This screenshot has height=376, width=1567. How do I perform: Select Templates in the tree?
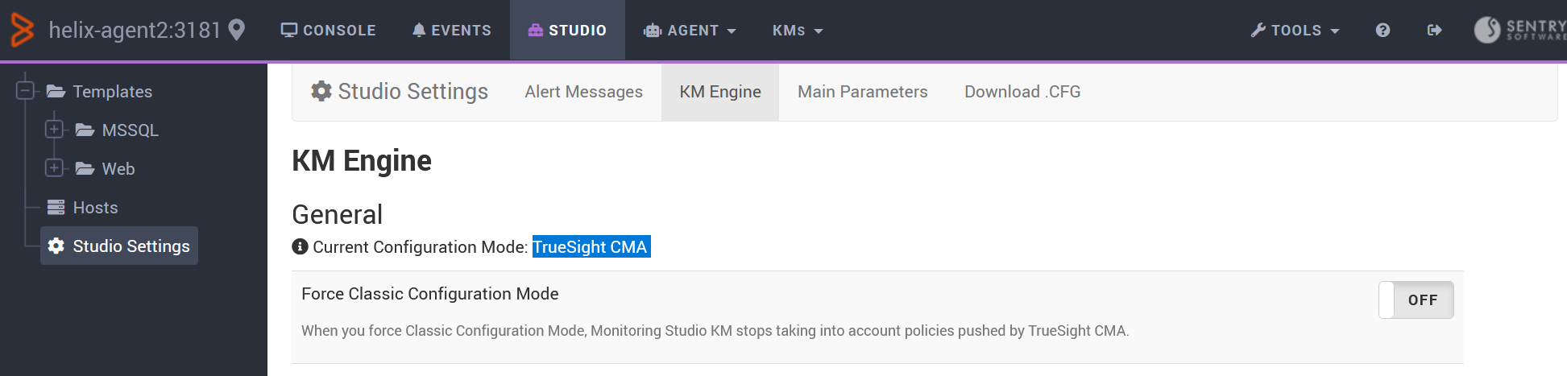pos(112,92)
